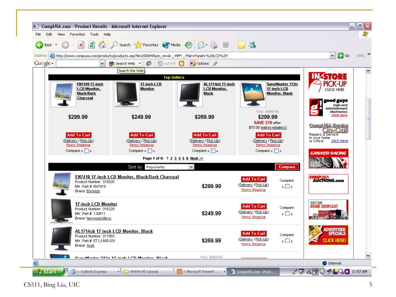Click the red Compare button
Screen dimensions: 396x297
pos(287,167)
